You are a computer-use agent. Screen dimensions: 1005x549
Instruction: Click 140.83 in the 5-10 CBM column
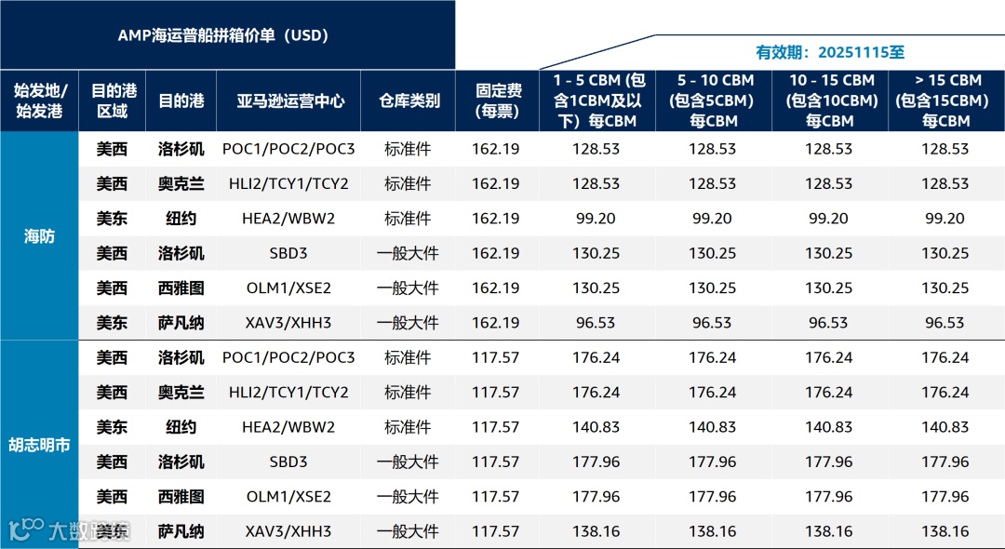tap(712, 427)
